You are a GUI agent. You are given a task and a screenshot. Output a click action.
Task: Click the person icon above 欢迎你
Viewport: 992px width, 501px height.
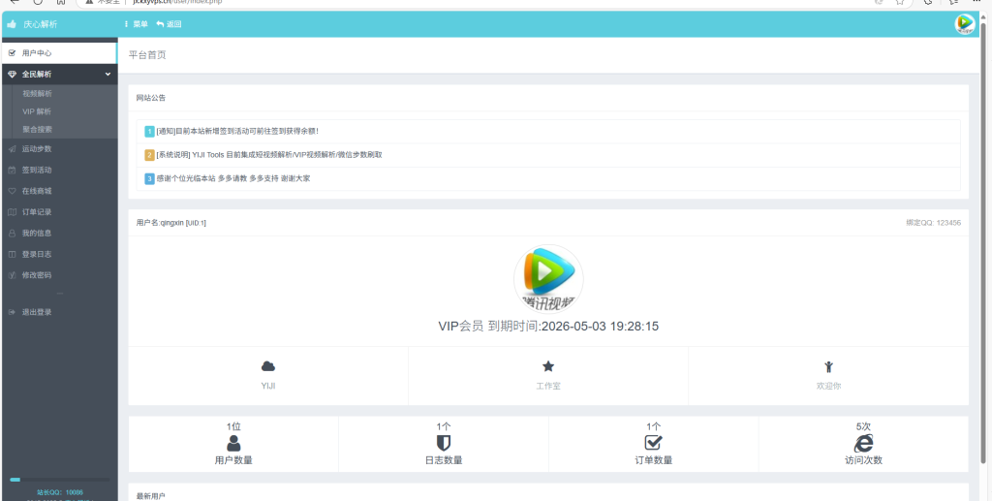[828, 366]
